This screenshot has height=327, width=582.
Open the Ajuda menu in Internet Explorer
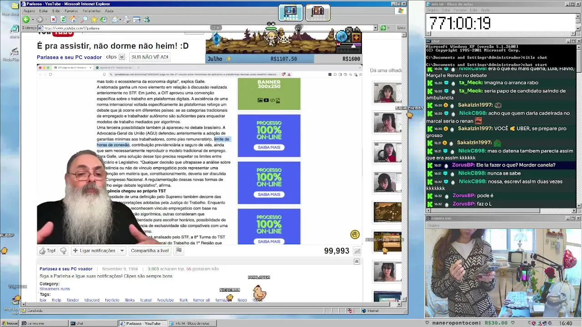tap(109, 11)
